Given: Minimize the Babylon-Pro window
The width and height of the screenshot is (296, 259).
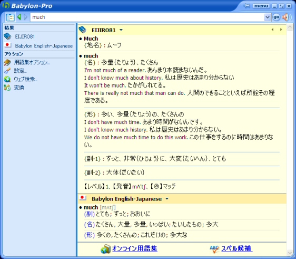Looking at the screenshot, I should click(274, 6).
